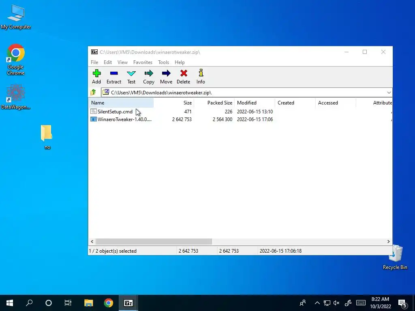Click '1 / 2 object(s) selected' status text

113,251
